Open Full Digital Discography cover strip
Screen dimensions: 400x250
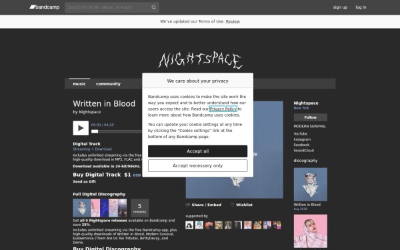pos(100,208)
